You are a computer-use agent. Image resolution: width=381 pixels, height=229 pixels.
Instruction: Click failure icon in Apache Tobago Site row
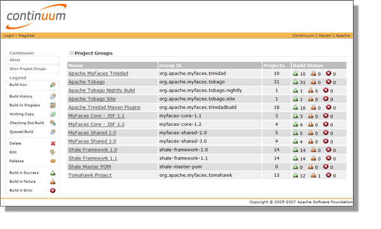311,99
